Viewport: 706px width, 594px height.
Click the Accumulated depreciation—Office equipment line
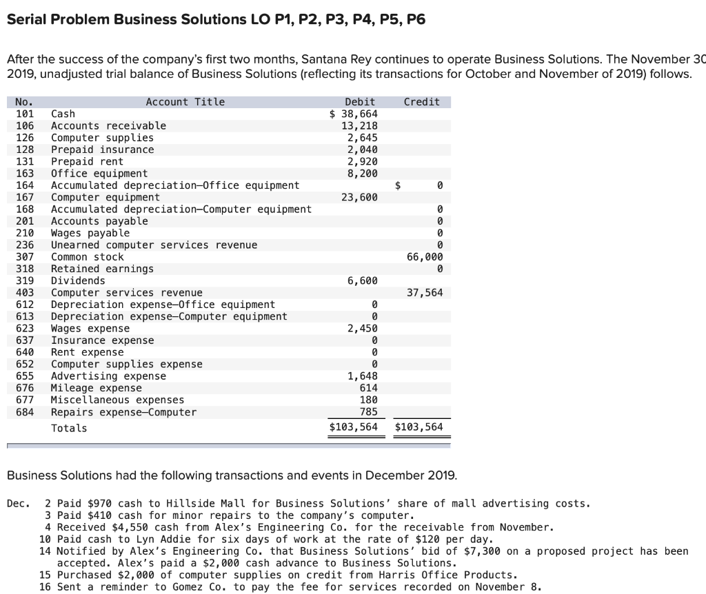click(152, 185)
